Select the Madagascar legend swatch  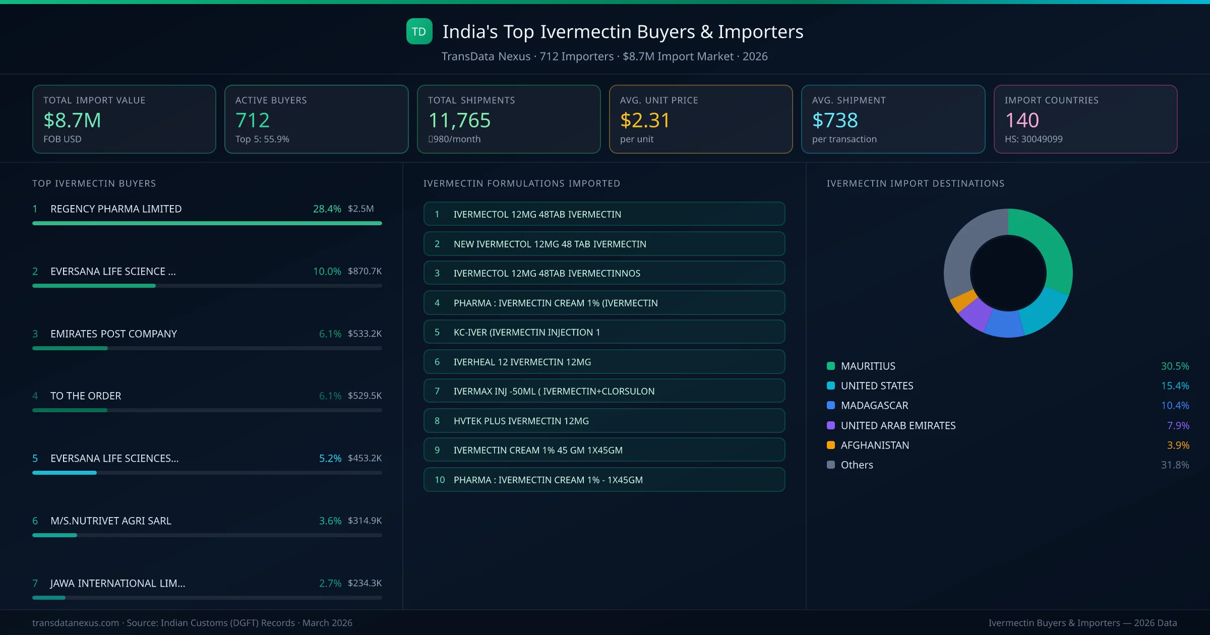point(830,405)
